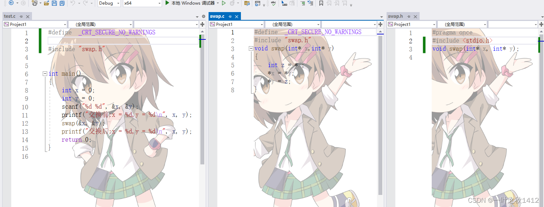Pin the swap.h tab
Viewport: 544px width, 207px height.
(x=408, y=16)
